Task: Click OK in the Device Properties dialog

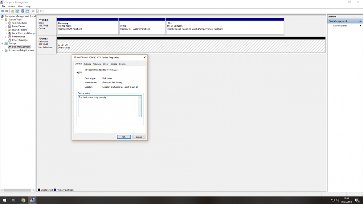Action: coord(124,137)
